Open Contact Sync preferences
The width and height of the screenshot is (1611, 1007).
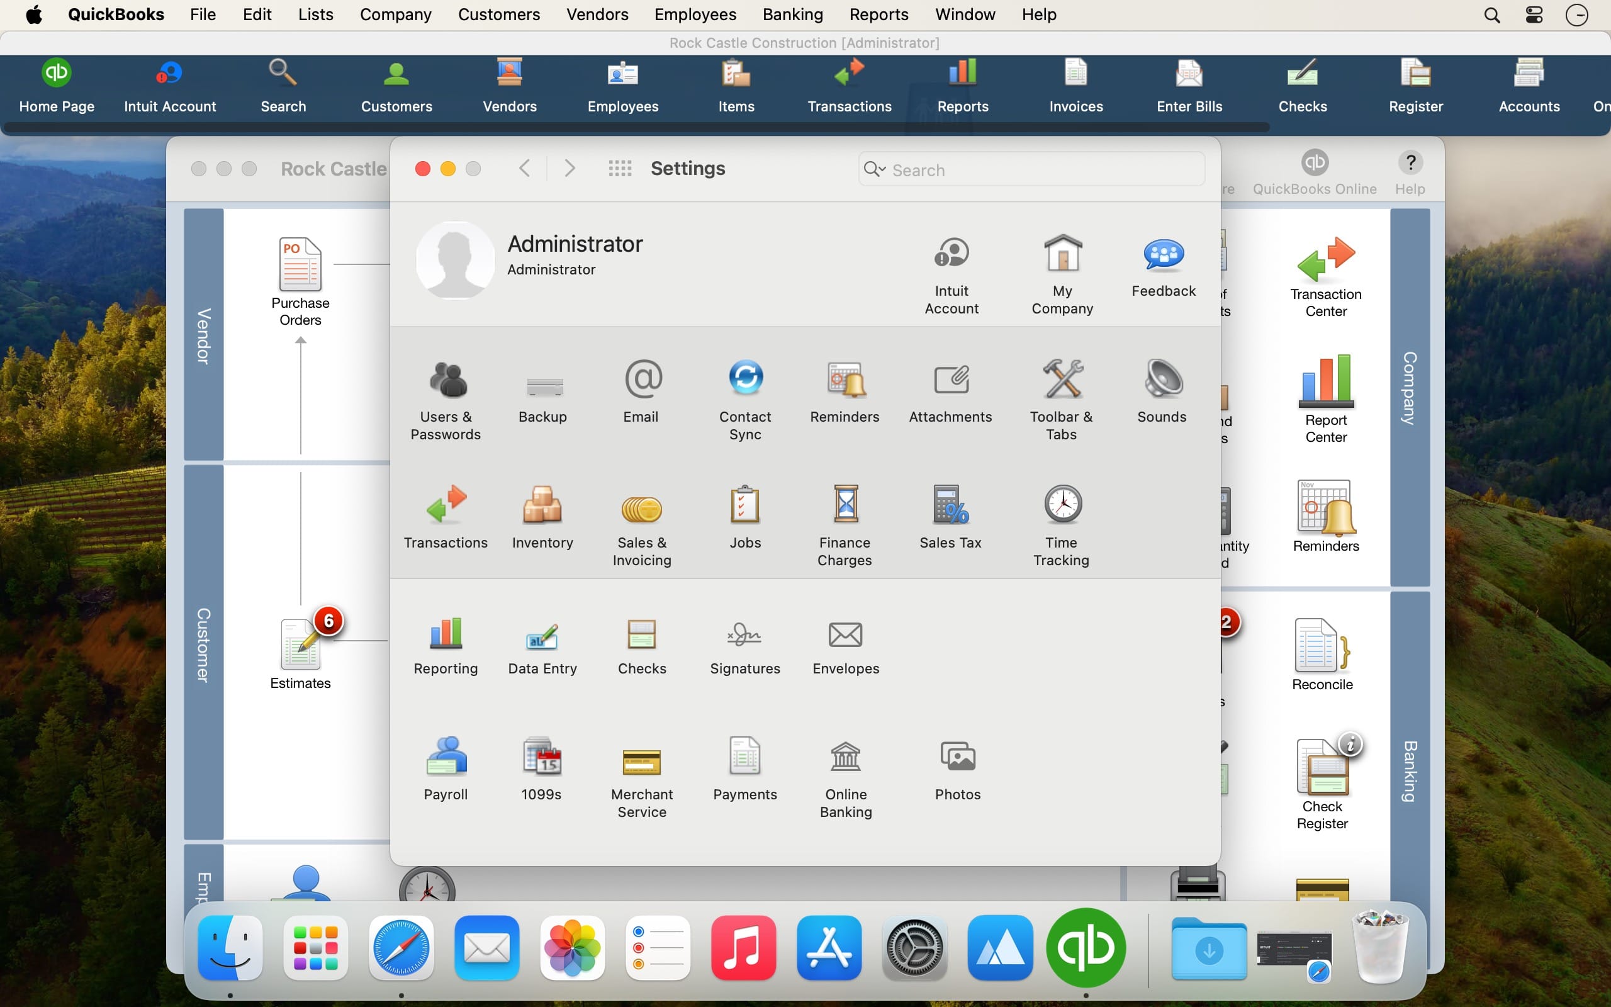pos(745,400)
